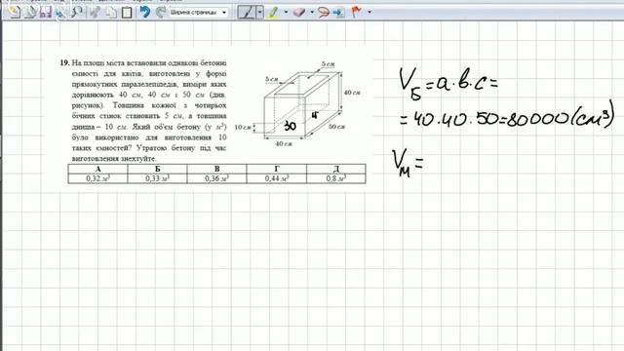The height and width of the screenshot is (351, 624).
Task: Open the Flag options arrow
Action: (x=370, y=13)
